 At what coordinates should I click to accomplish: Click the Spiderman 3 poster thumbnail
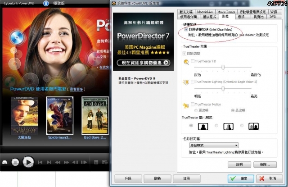tap(60, 116)
